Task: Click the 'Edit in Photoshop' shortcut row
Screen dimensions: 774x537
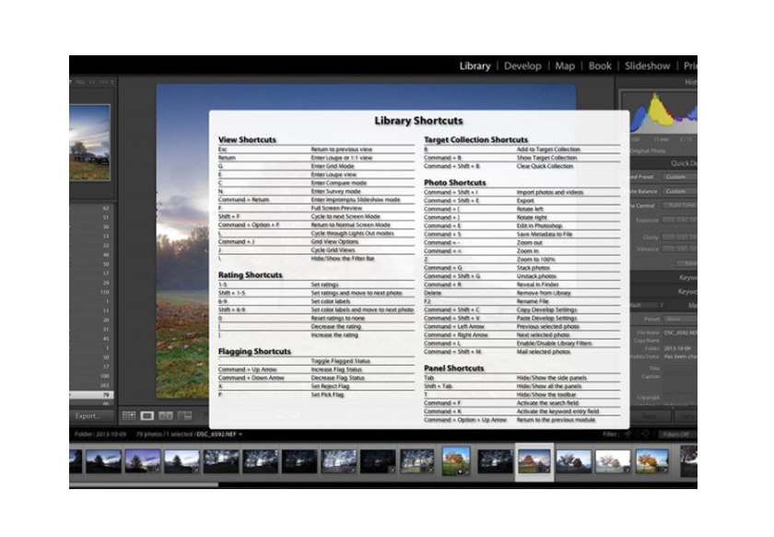Action: (522, 226)
